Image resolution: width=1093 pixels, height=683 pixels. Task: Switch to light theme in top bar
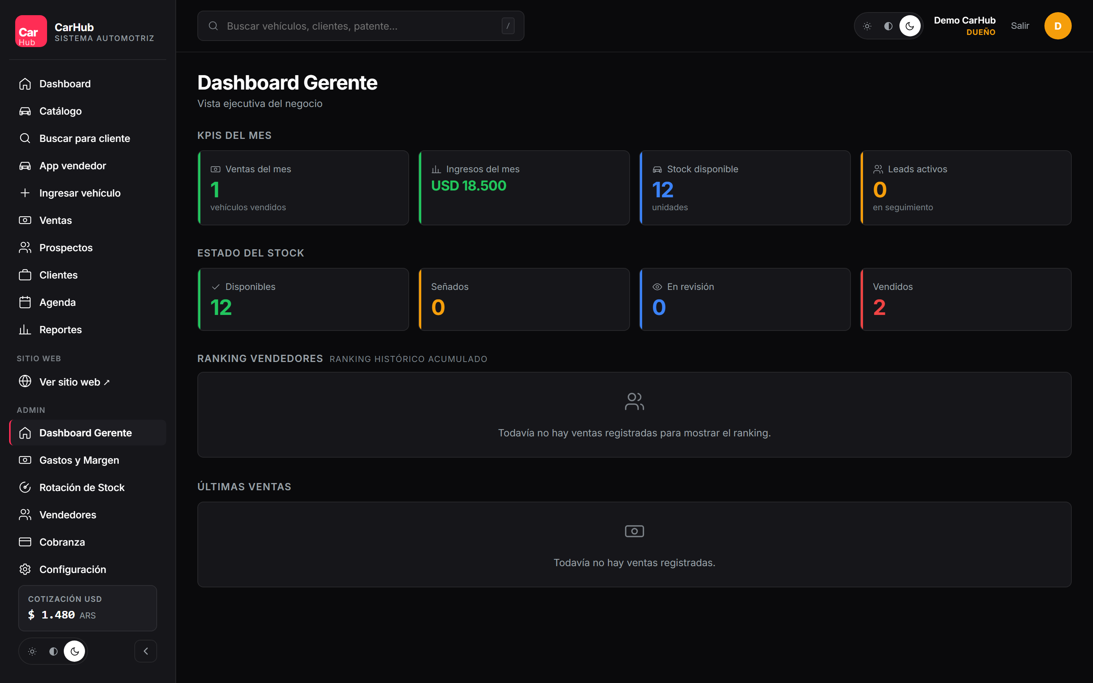click(x=867, y=26)
